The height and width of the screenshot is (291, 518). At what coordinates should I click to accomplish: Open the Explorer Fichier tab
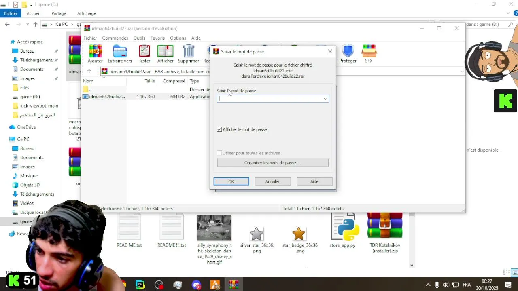[11, 13]
